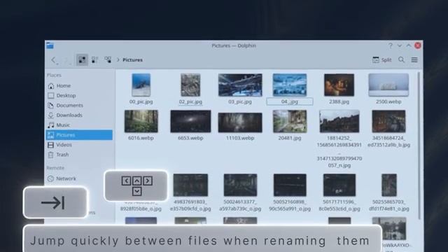Switch to Icons view mode
Viewport: 448px width, 252px height.
82,60
